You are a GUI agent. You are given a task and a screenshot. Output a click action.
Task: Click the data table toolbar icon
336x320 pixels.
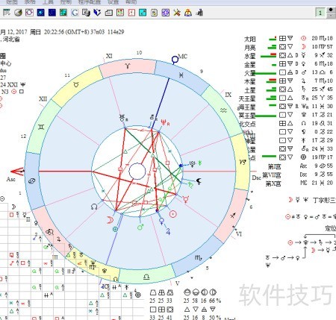(7, 13)
